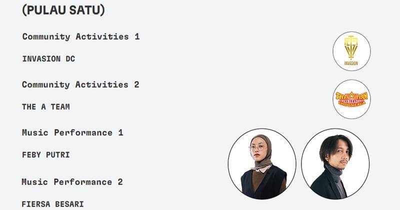Select the Community Activities 2 label
The width and height of the screenshot is (400, 210).
point(80,84)
